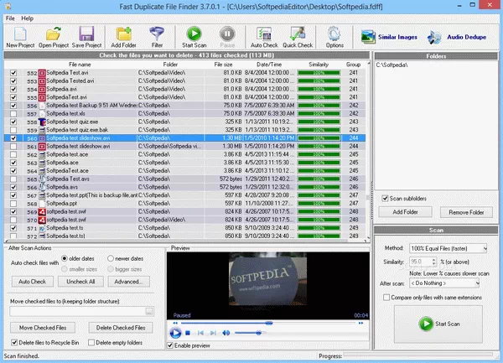
Task: Click the application icon in the title bar
Action: (8, 6)
